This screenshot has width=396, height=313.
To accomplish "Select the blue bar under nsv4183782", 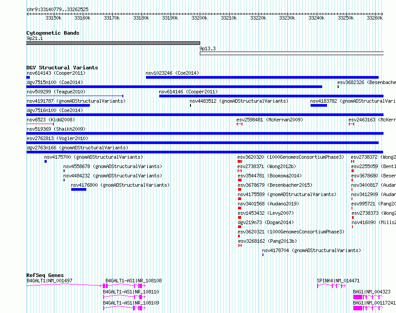I will click(x=319, y=105).
